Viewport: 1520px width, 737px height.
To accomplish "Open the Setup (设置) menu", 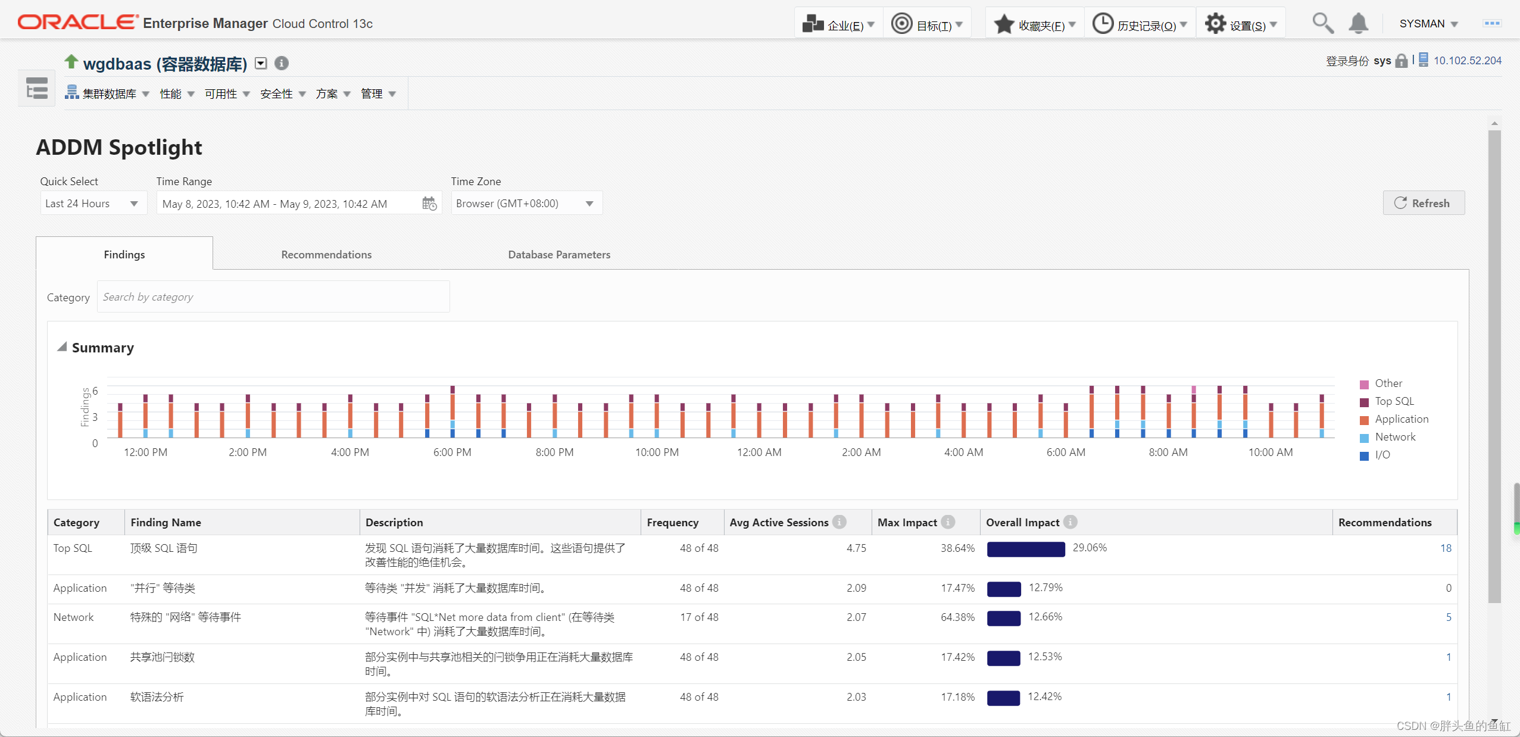I will (1241, 24).
